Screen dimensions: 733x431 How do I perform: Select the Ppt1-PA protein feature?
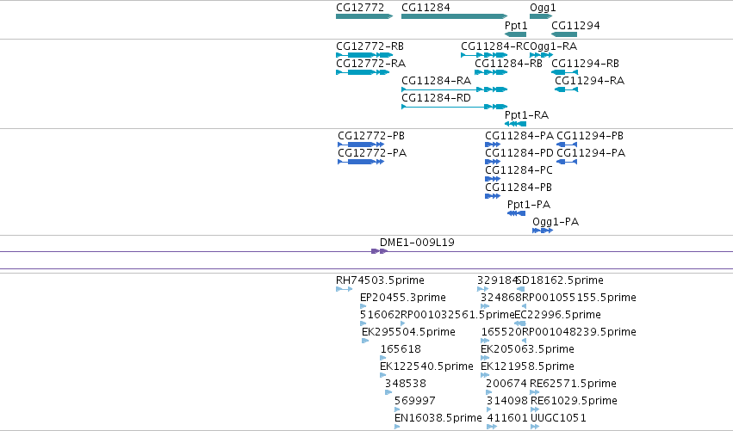tap(516, 213)
